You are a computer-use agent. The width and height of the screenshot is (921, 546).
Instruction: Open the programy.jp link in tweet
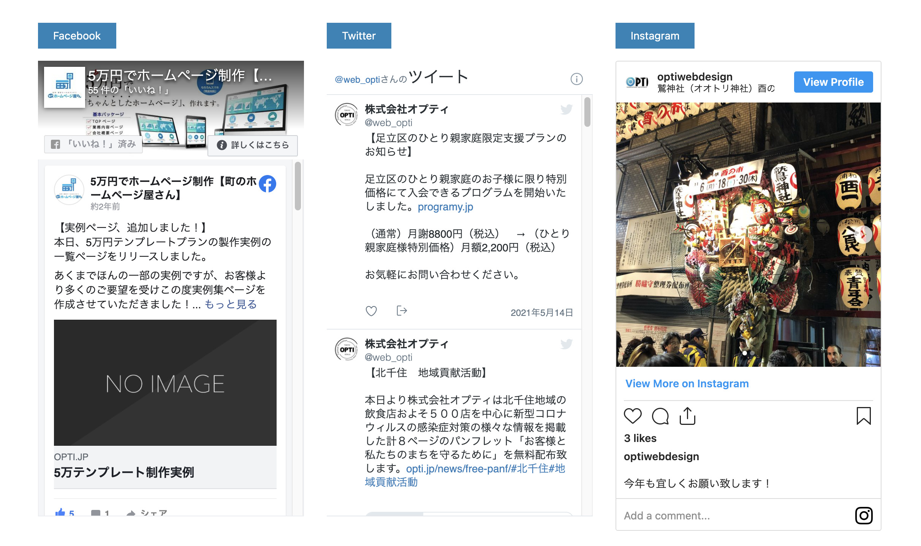[445, 207]
